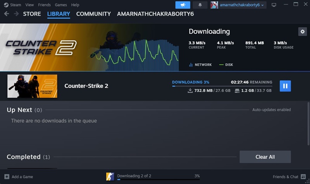Viewport: 310px width, 184px height.
Task: Open the notifications bell
Action: point(200,5)
